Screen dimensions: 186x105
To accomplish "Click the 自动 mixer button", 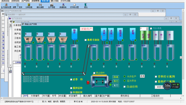I will pyautogui.click(x=116, y=77).
